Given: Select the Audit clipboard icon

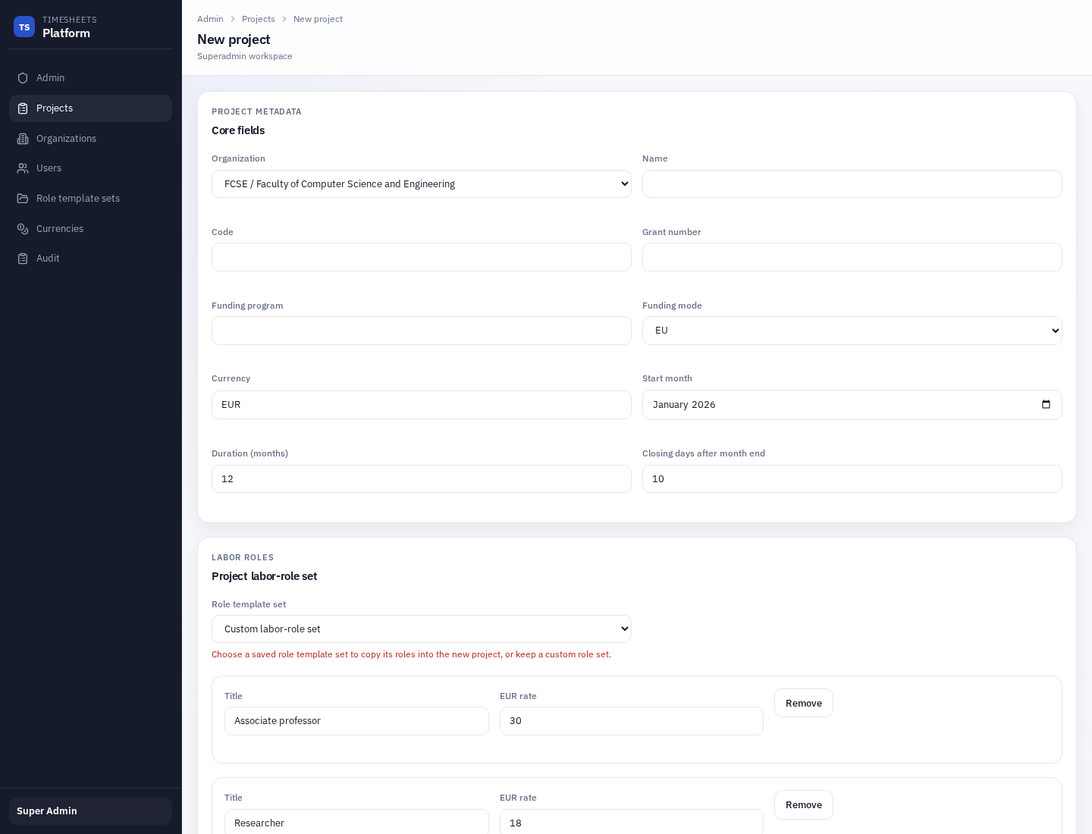Looking at the screenshot, I should coord(23,258).
